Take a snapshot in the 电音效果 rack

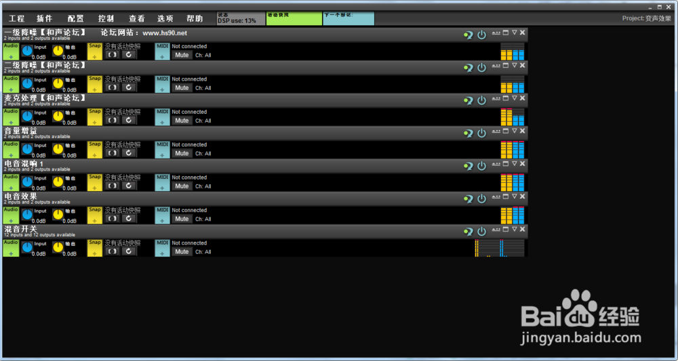(x=112, y=219)
